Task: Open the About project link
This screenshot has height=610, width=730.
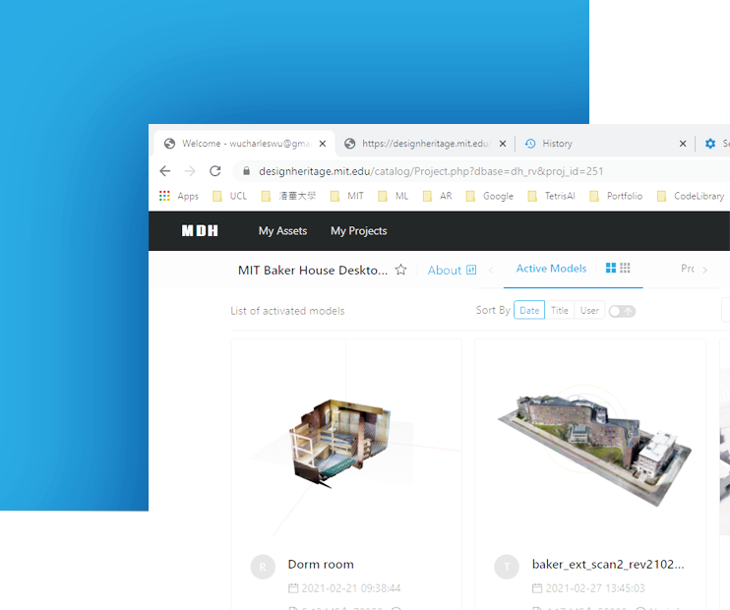Action: click(x=452, y=271)
